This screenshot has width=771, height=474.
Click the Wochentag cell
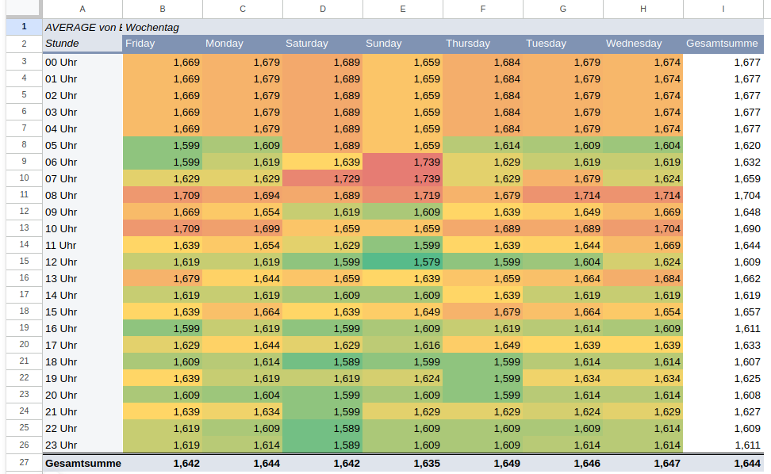point(163,27)
